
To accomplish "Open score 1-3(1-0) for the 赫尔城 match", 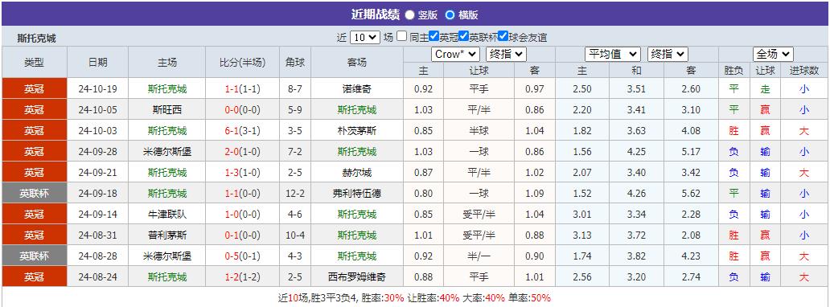I will [242, 173].
